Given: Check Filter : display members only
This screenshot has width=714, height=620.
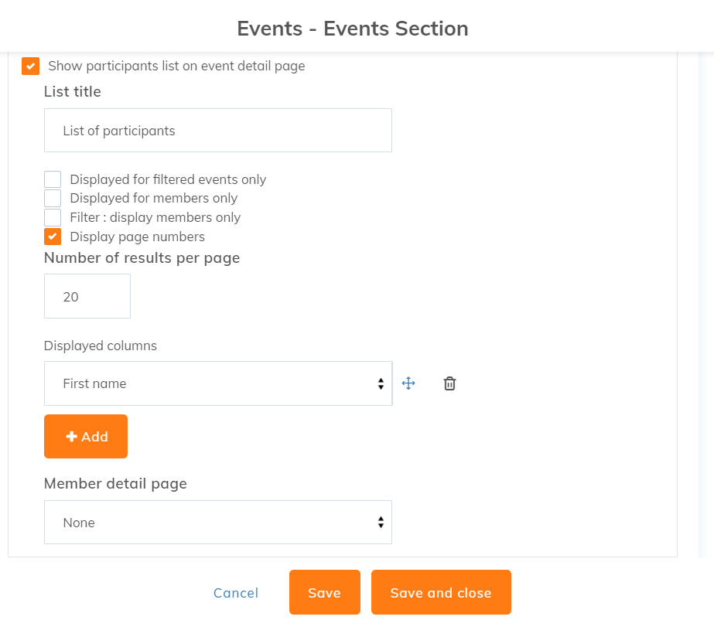Looking at the screenshot, I should click(53, 217).
